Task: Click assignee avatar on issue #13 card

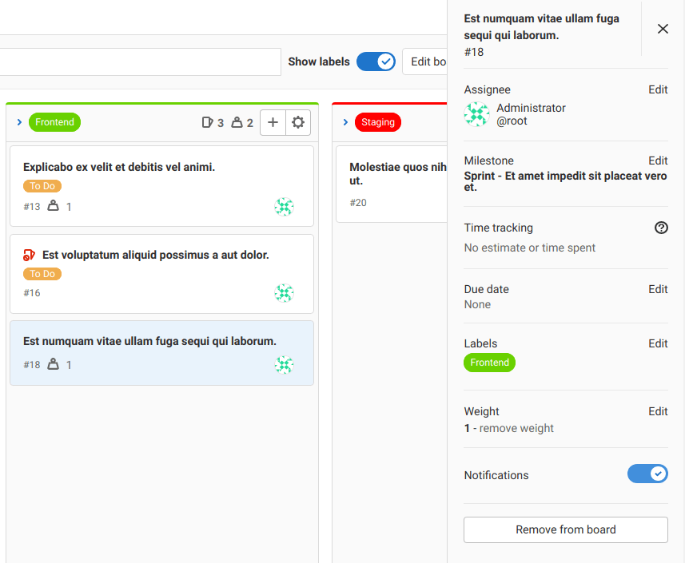Action: point(284,207)
